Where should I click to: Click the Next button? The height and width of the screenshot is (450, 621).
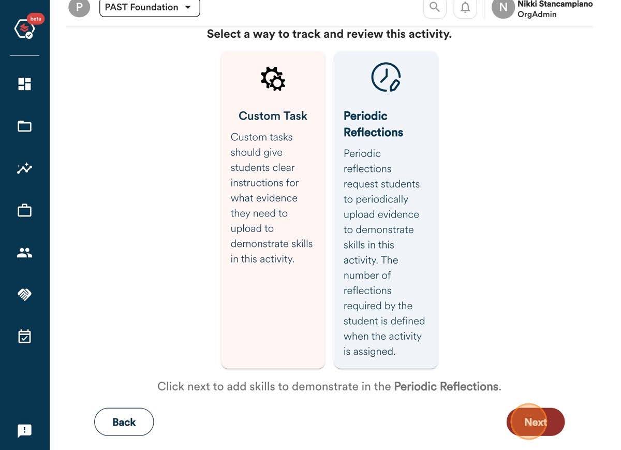pos(535,422)
